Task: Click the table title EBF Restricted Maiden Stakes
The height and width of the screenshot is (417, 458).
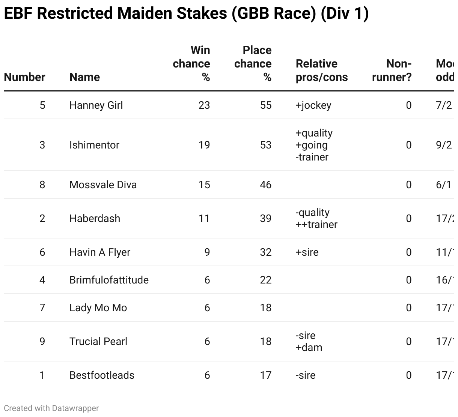Action: (186, 13)
